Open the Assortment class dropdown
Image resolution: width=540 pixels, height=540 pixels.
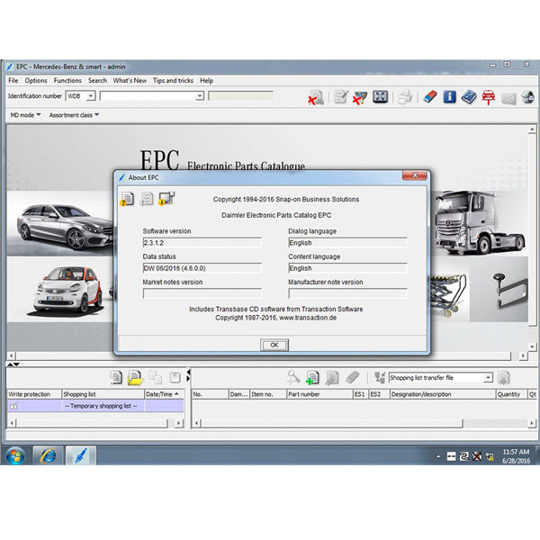pyautogui.click(x=74, y=115)
